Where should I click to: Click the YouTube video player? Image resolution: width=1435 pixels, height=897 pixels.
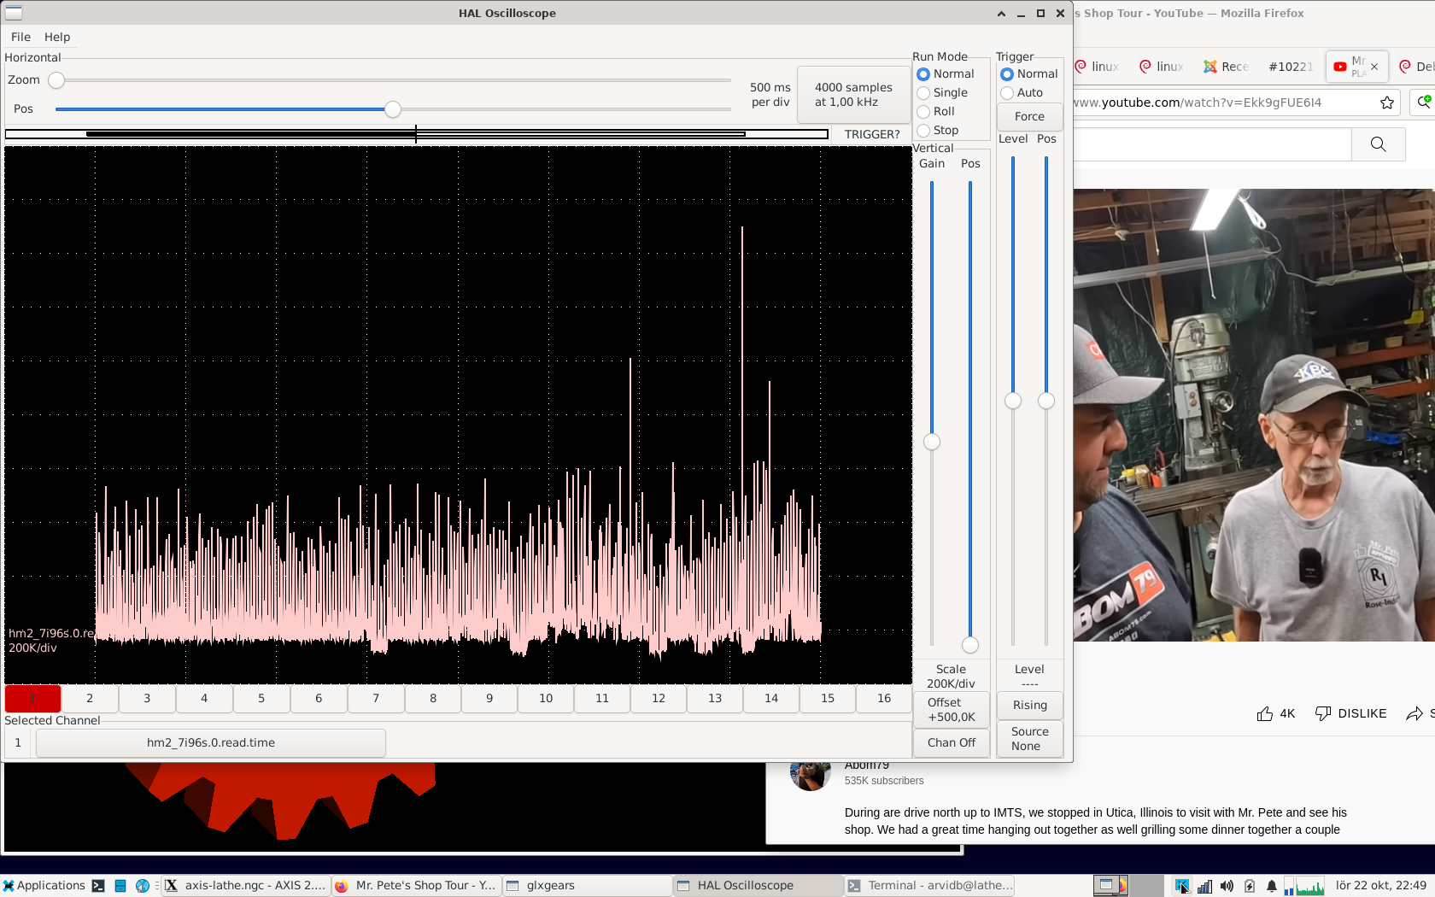click(x=1254, y=415)
